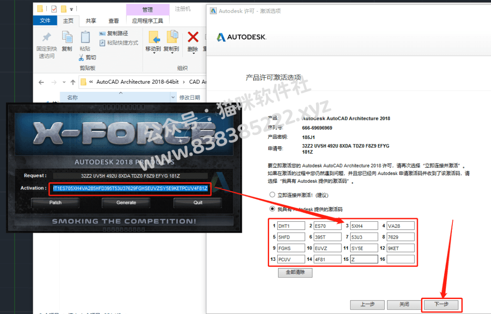This screenshot has width=491, height=314.
Task: Open the 移动到 (Move to) dropdown
Action: point(154,53)
